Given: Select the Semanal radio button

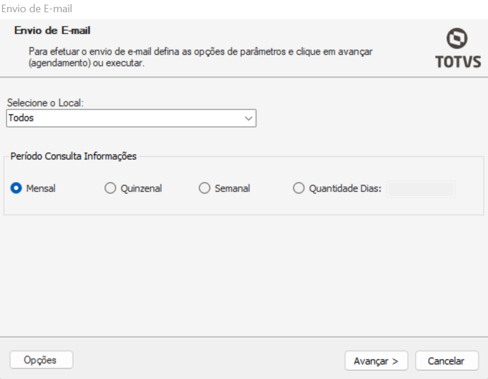Looking at the screenshot, I should [204, 188].
